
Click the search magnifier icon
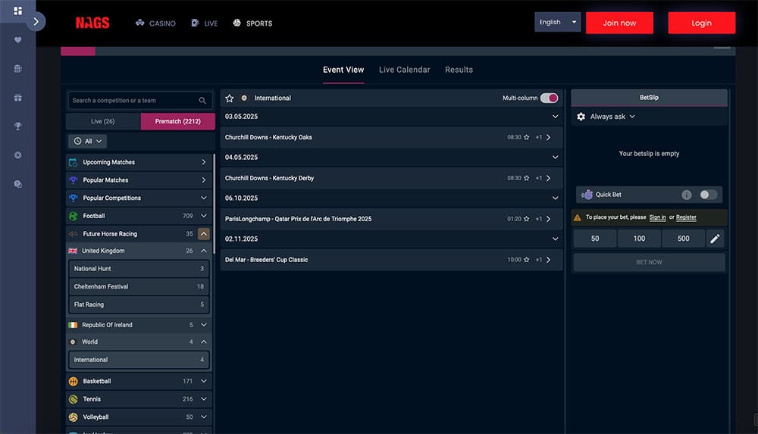point(202,101)
